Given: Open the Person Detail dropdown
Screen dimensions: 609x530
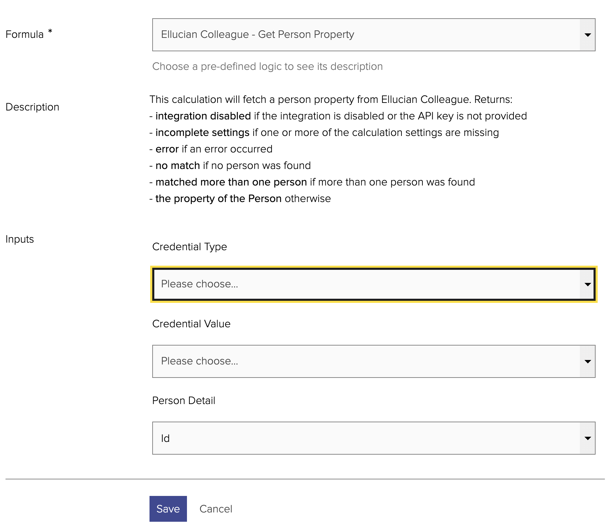Looking at the screenshot, I should click(x=374, y=438).
